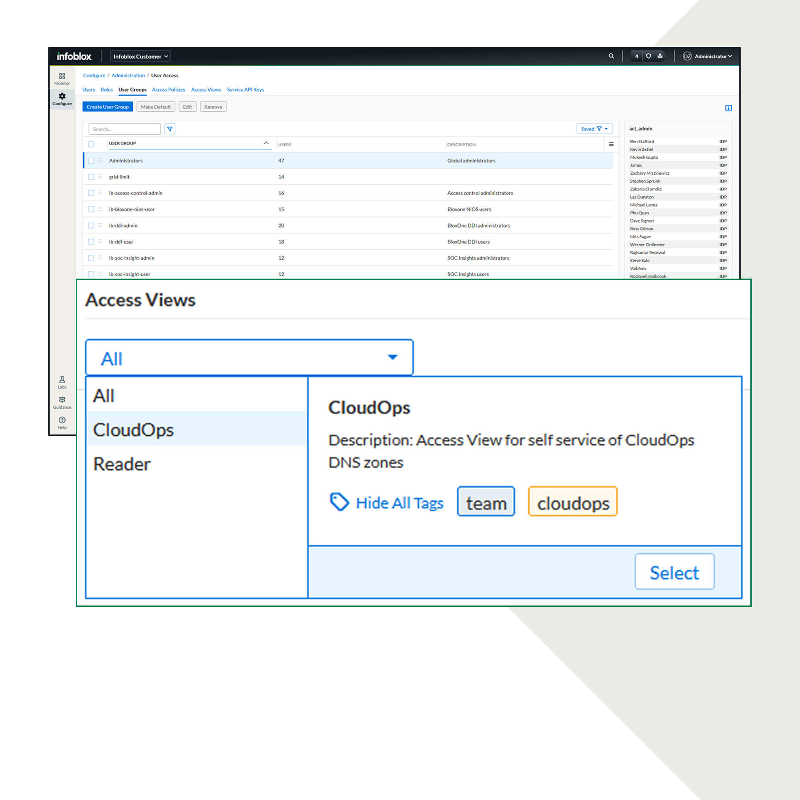Click the team tag chip
Screen dimensions: 800x800
tap(486, 502)
